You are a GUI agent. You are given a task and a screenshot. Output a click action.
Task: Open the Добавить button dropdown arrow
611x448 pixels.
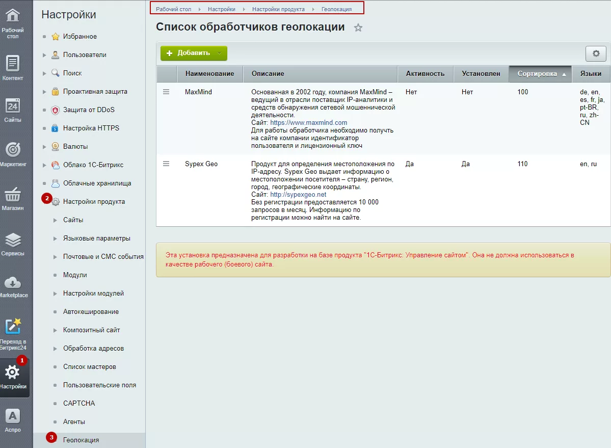(x=220, y=54)
